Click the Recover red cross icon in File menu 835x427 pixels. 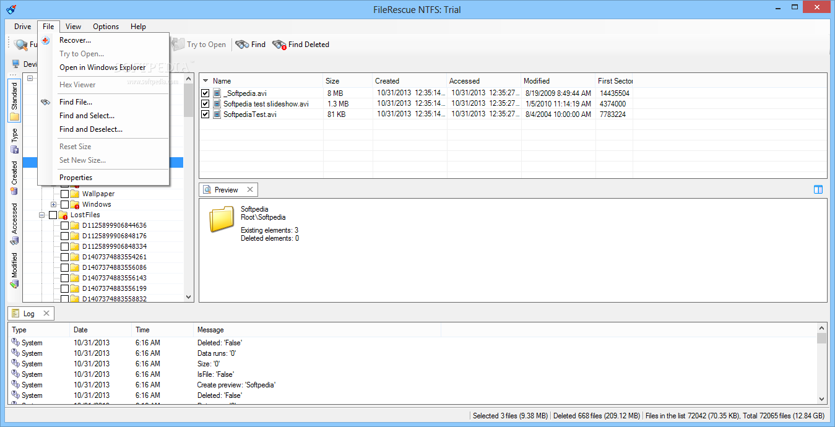pos(46,40)
